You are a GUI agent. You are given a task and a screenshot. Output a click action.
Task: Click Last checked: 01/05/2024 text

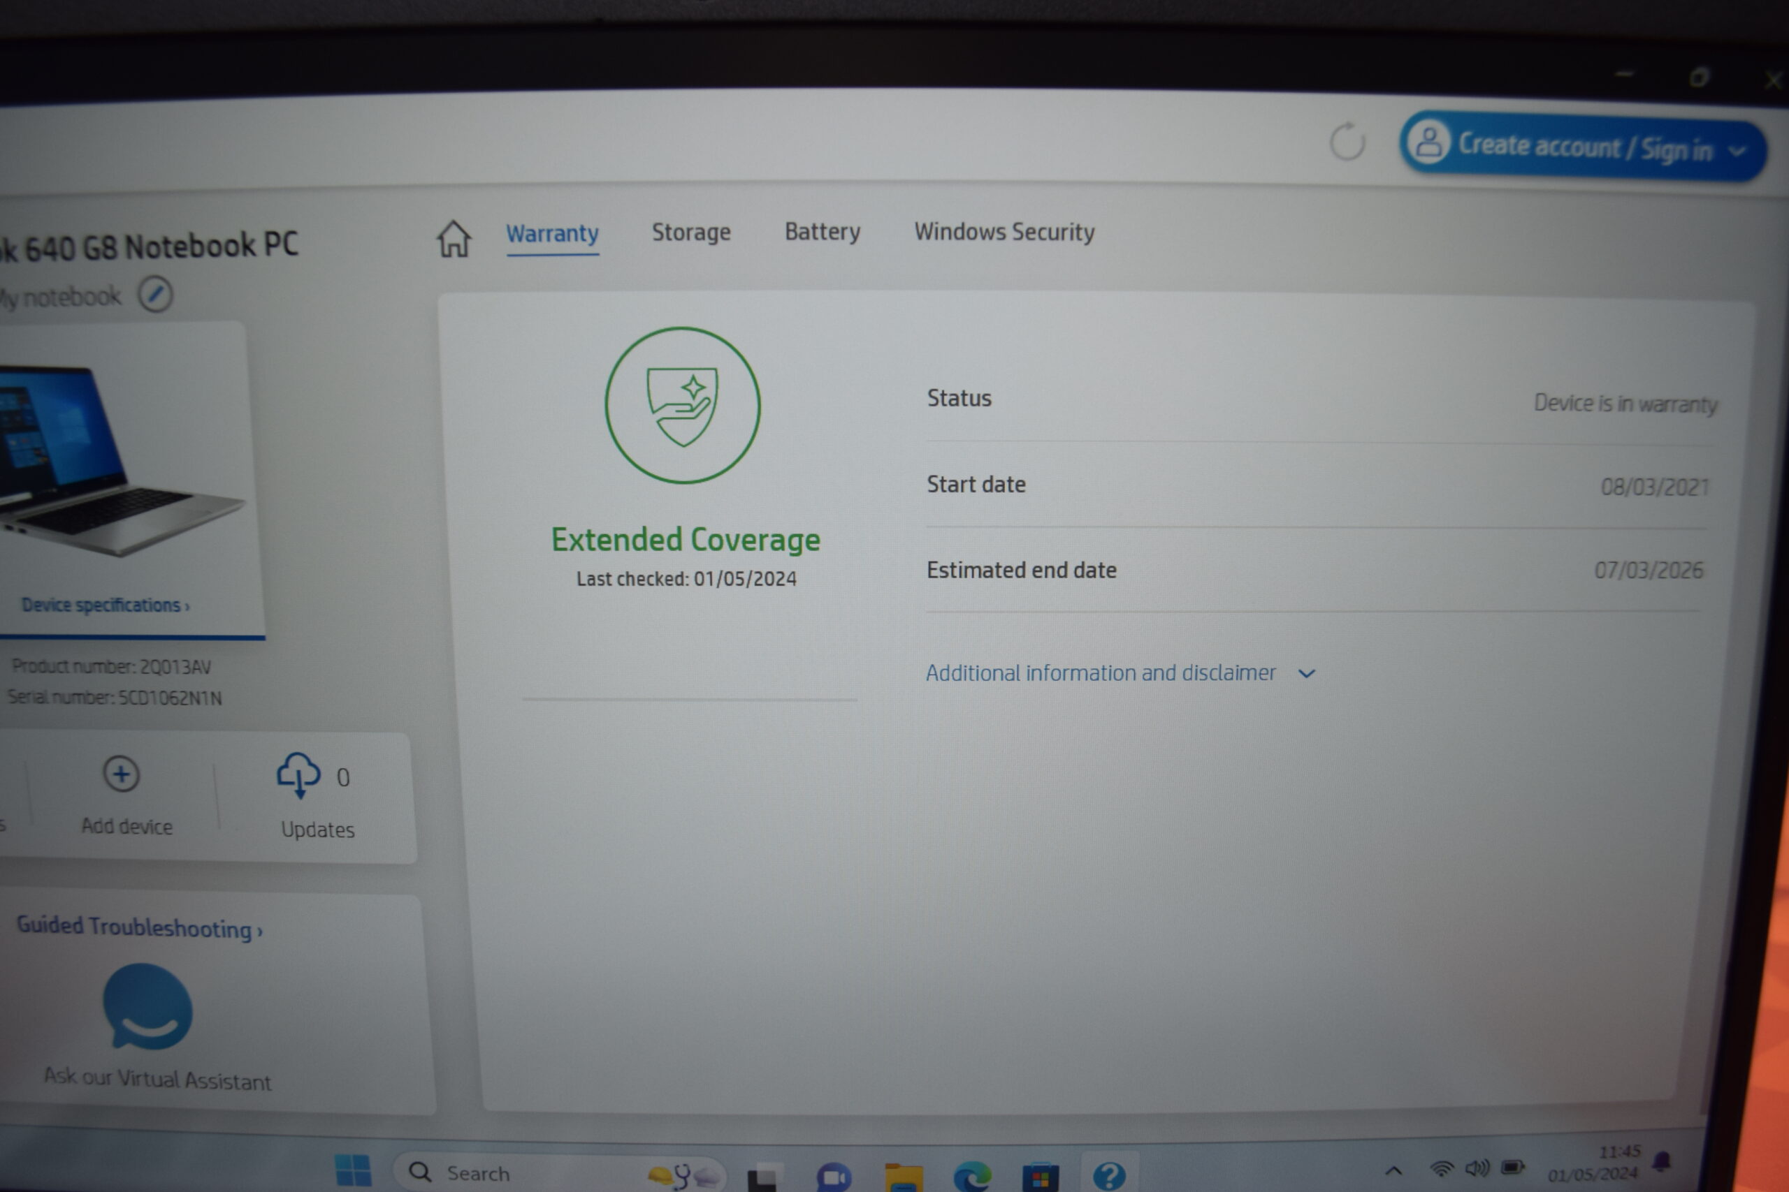pyautogui.click(x=686, y=580)
